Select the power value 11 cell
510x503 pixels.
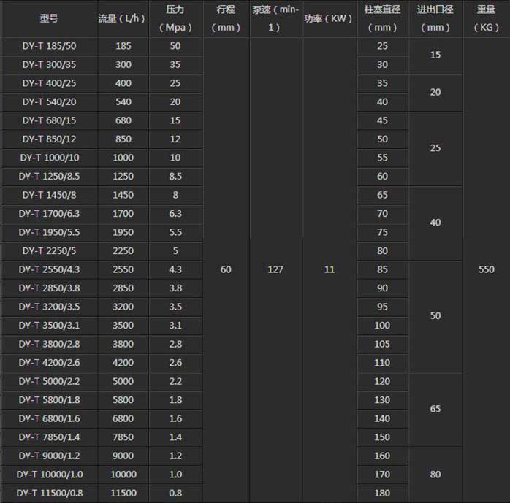click(x=329, y=269)
